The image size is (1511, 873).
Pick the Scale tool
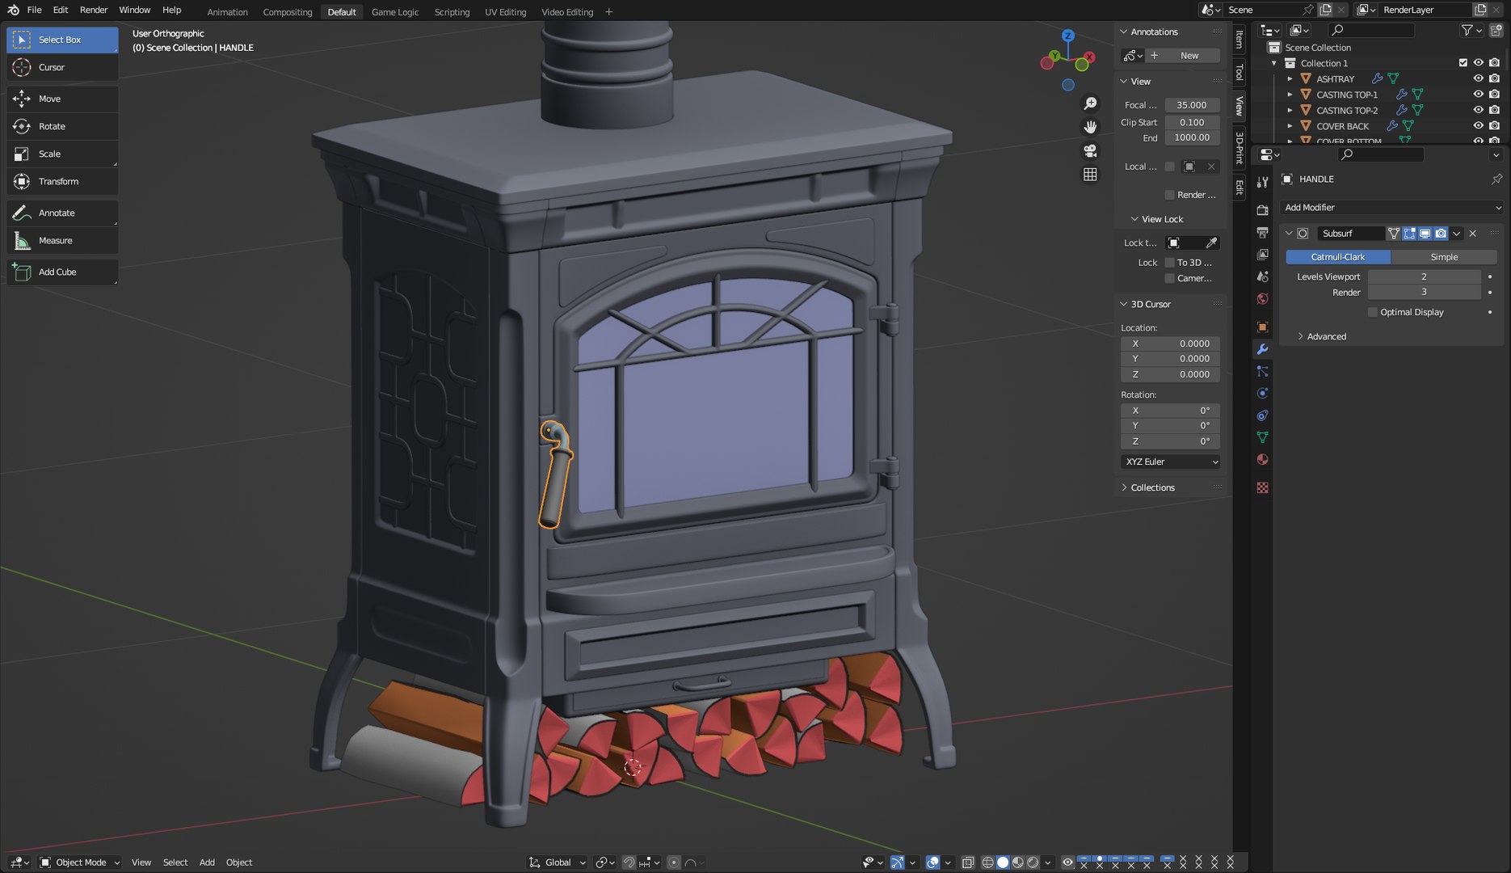pos(62,154)
